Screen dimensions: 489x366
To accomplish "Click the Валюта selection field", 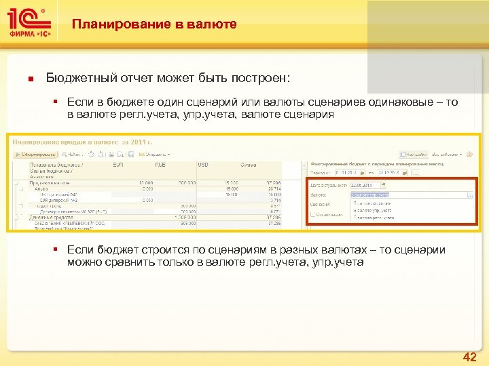I will (409, 195).
